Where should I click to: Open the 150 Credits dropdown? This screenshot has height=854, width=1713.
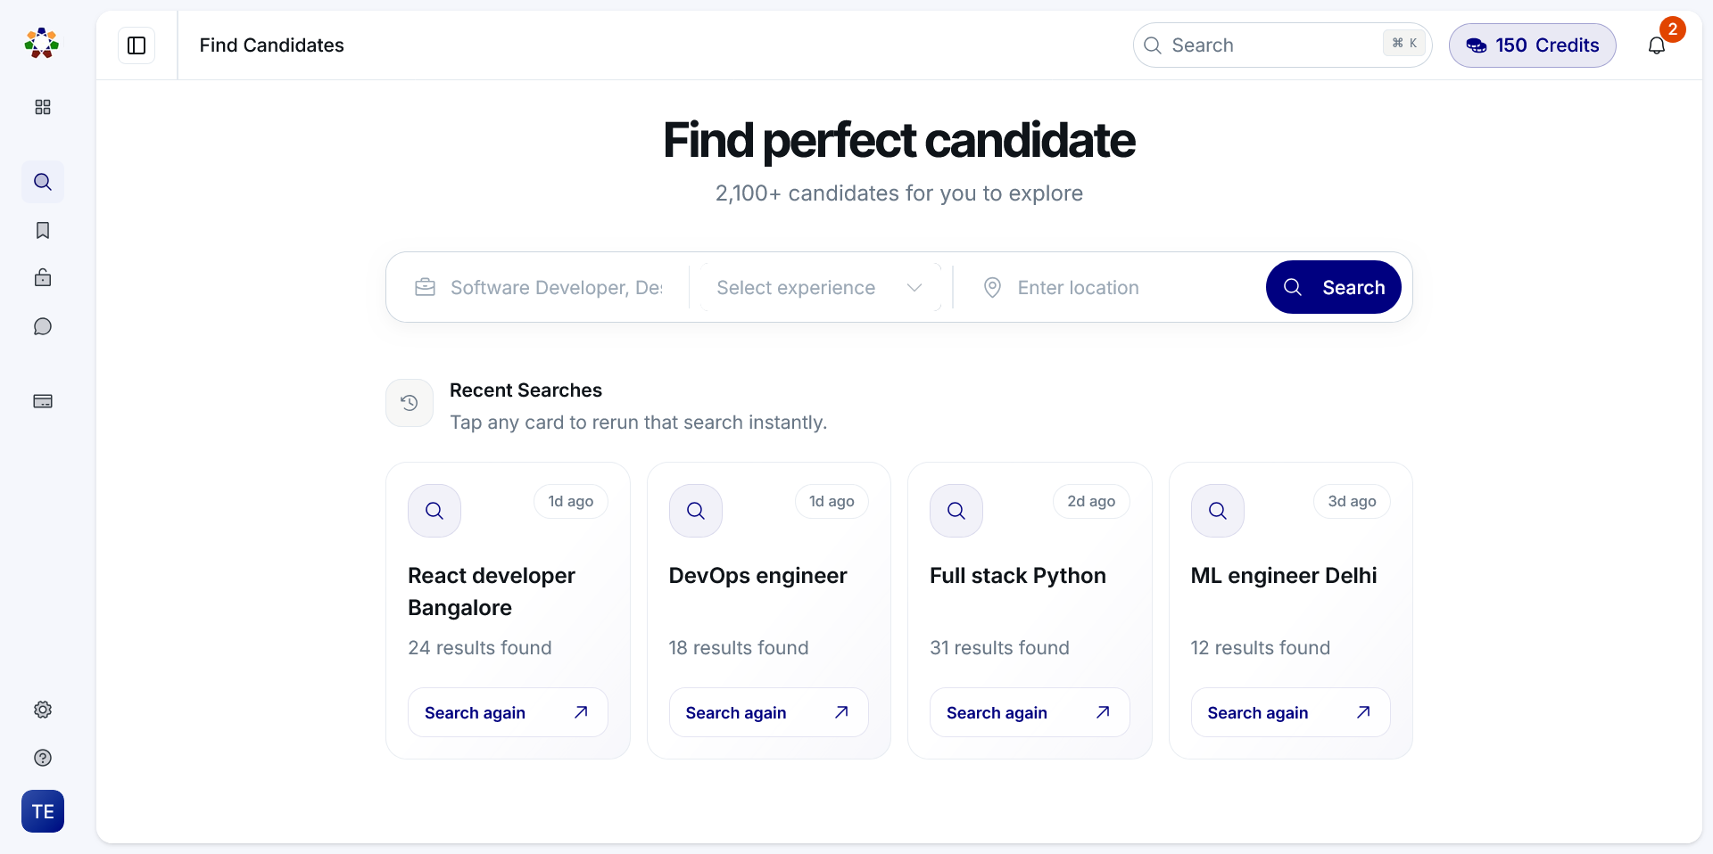point(1532,45)
